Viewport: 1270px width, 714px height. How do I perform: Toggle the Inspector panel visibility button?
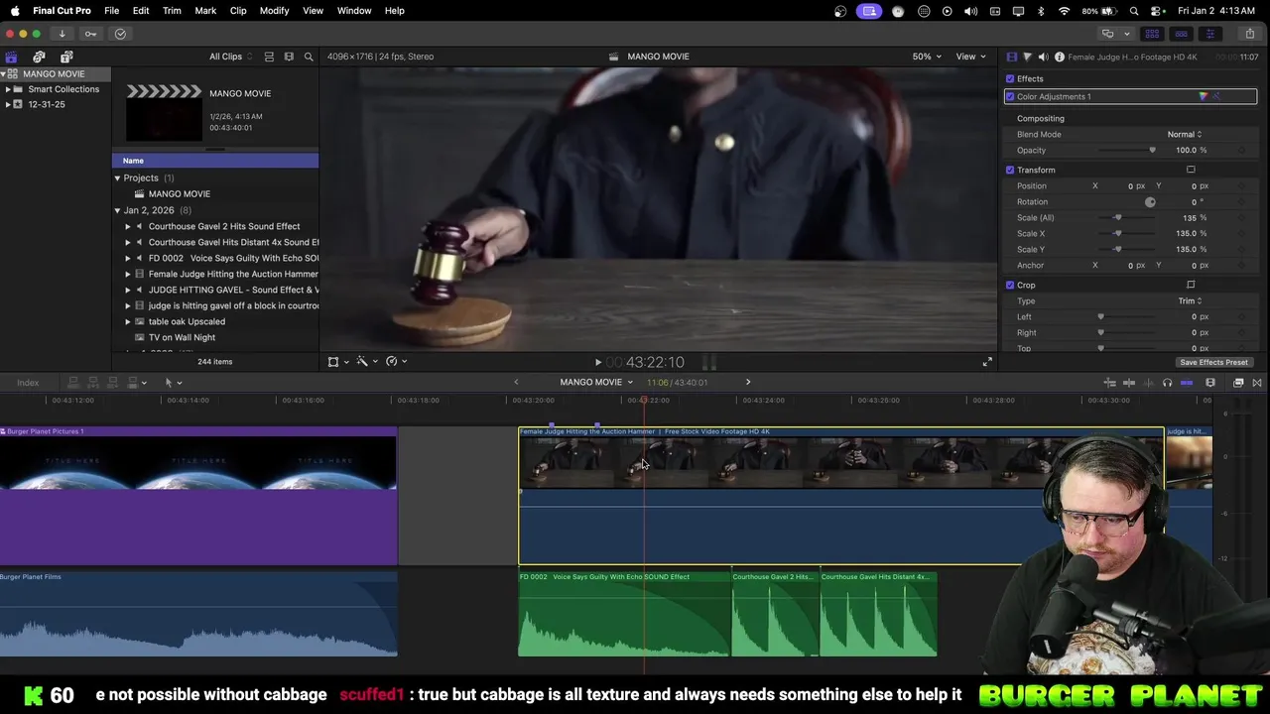click(1209, 34)
